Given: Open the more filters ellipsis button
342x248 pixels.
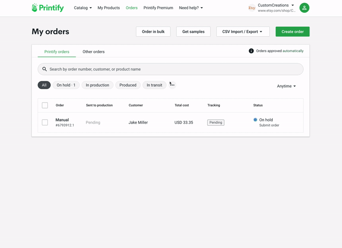Looking at the screenshot, I should tap(172, 85).
